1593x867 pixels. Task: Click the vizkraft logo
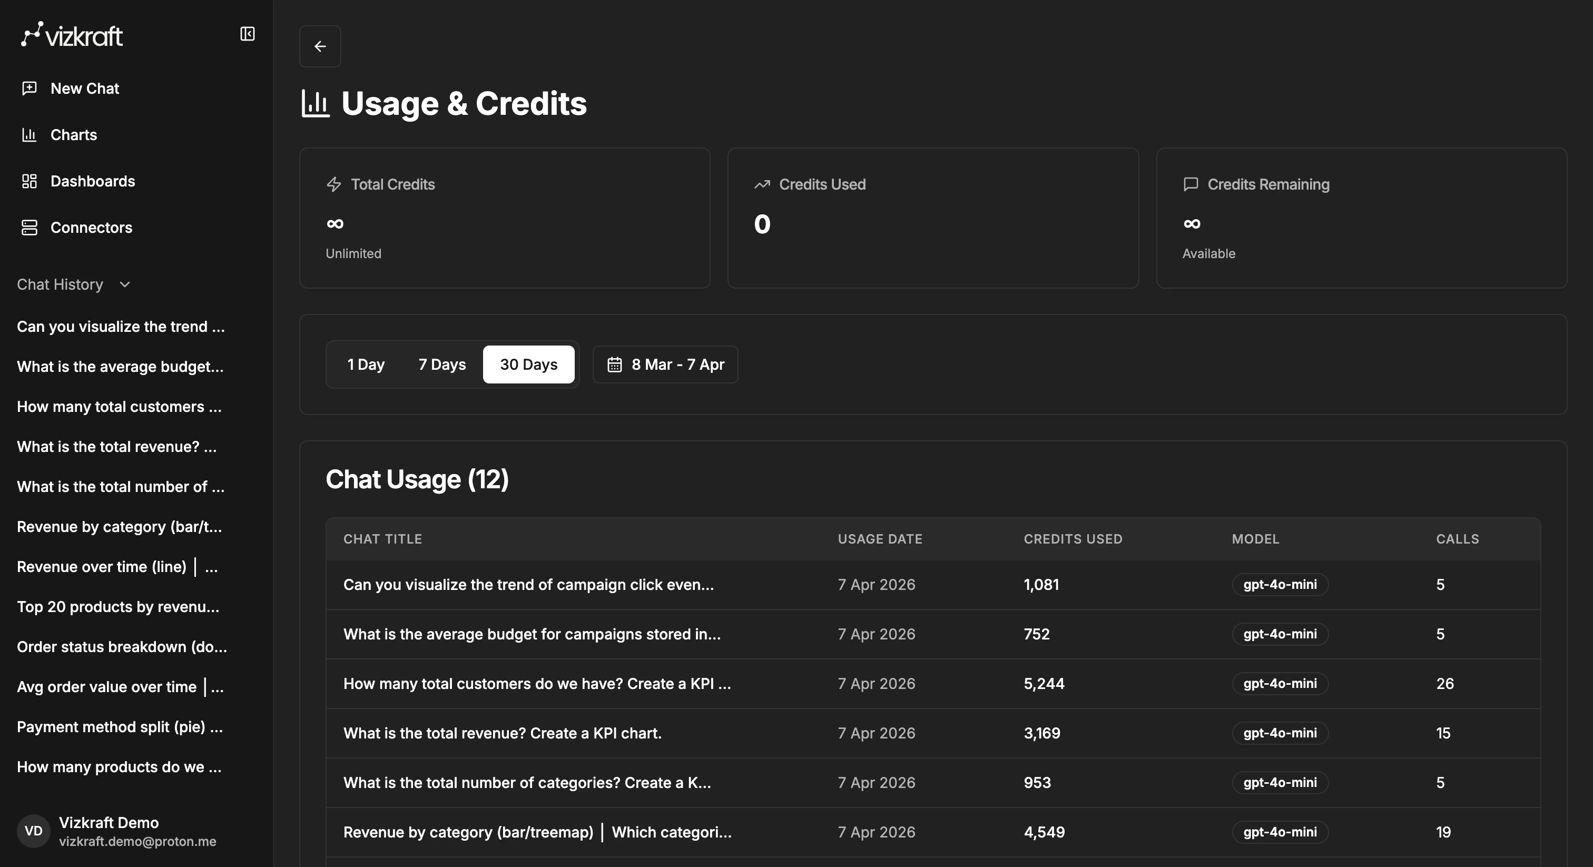[x=71, y=34]
